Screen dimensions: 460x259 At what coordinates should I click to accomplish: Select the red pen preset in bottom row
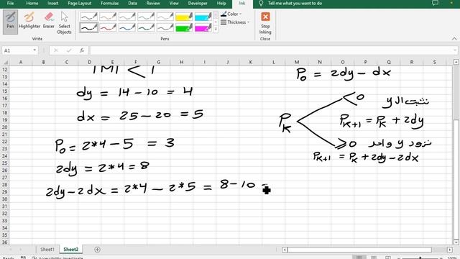click(x=108, y=27)
